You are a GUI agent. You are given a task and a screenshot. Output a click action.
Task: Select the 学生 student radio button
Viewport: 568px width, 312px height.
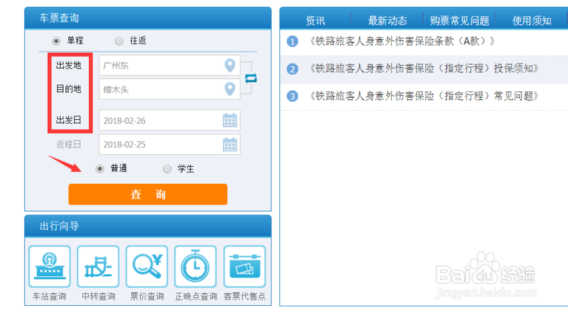167,168
